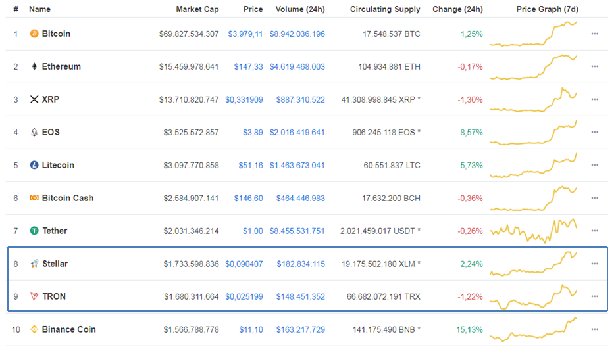Click the TRON 7-day price sparkline
The image size is (616, 351).
coord(534,296)
